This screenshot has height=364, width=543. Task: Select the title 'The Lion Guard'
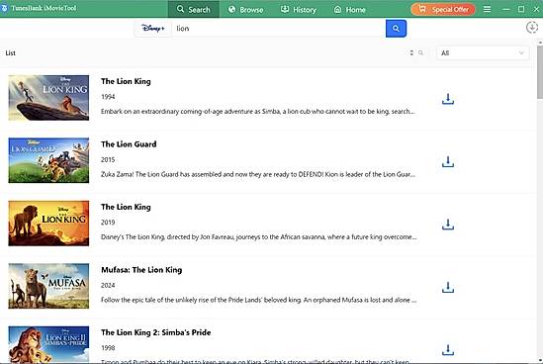pyautogui.click(x=129, y=144)
